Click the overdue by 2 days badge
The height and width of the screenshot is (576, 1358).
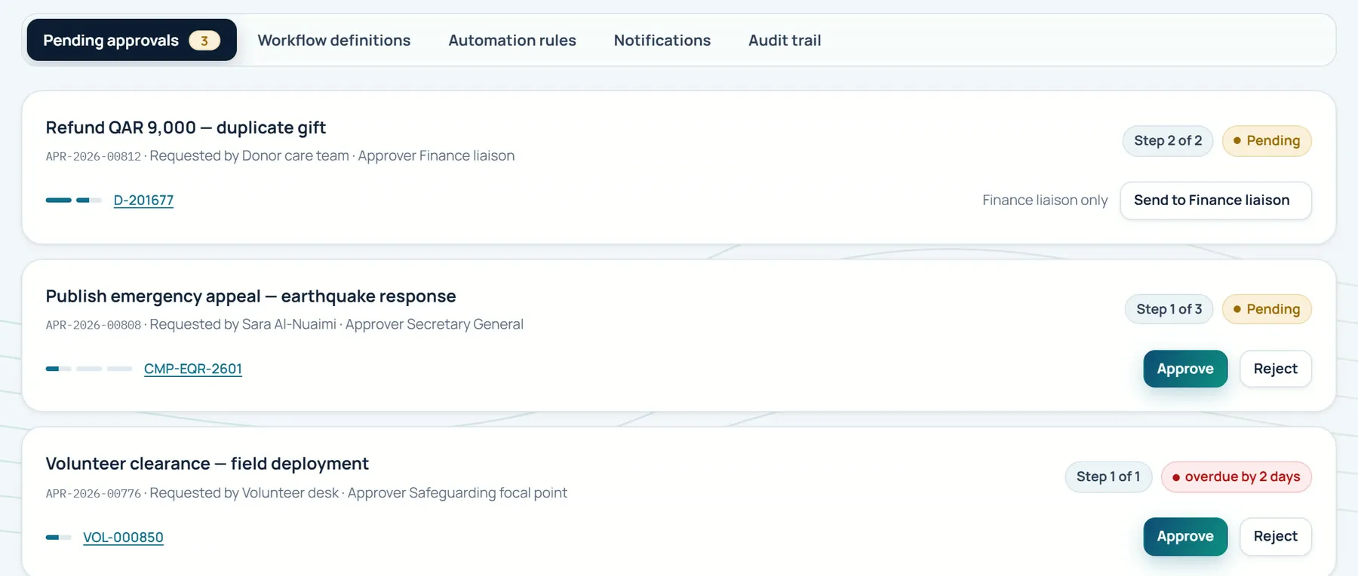click(x=1237, y=477)
